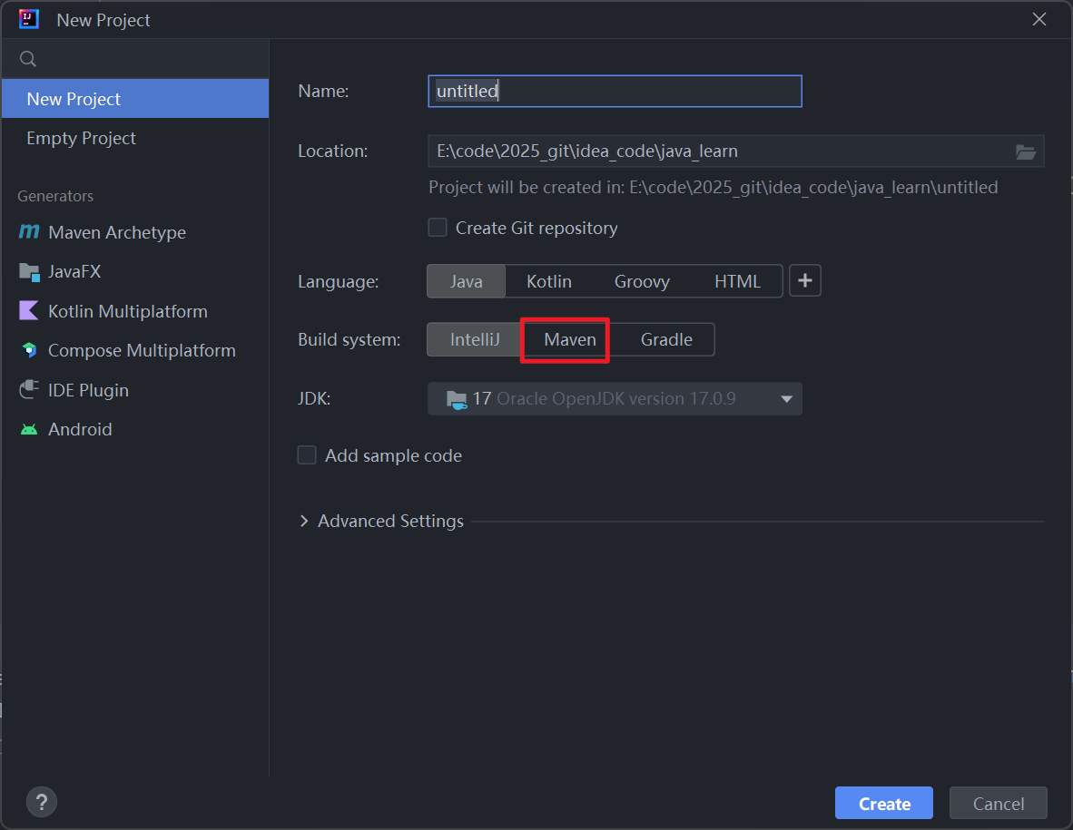Click the JavaFX folder icon
This screenshot has height=830, width=1073.
pos(29,272)
